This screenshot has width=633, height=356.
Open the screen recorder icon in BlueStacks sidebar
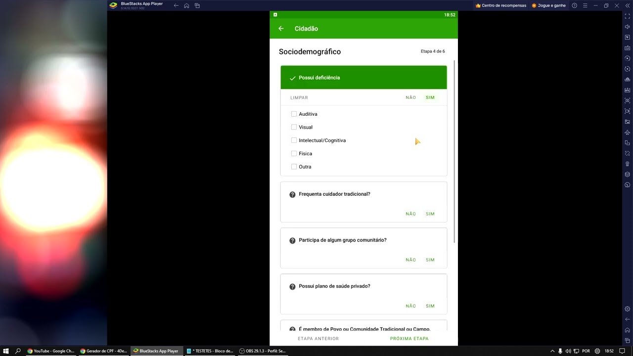click(628, 111)
